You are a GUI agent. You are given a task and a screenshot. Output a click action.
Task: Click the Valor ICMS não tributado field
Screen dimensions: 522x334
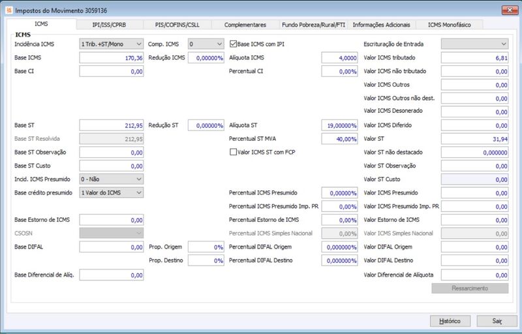pyautogui.click(x=475, y=71)
